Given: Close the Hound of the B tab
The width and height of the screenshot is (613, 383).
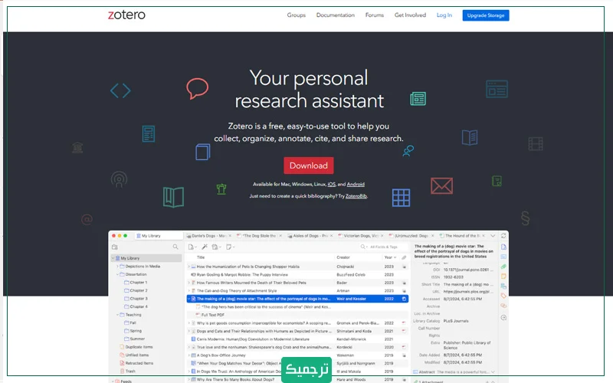Looking at the screenshot, I should click(x=484, y=236).
